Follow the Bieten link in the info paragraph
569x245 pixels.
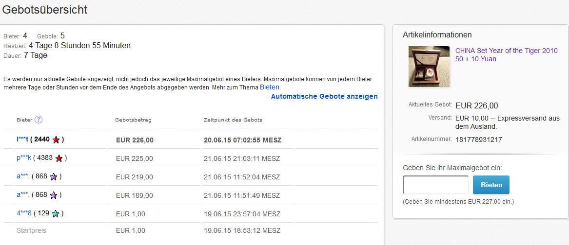(x=270, y=87)
